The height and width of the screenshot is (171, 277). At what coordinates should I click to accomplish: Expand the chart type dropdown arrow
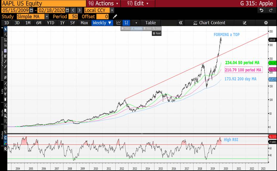tap(136, 23)
